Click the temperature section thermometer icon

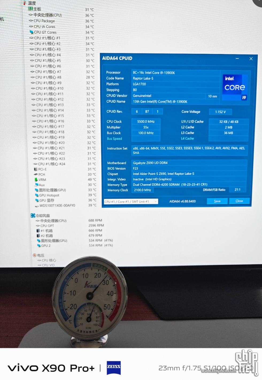[25, 3]
